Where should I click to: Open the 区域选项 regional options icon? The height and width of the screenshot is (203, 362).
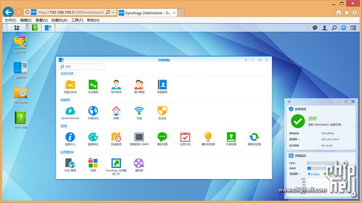click(x=116, y=137)
